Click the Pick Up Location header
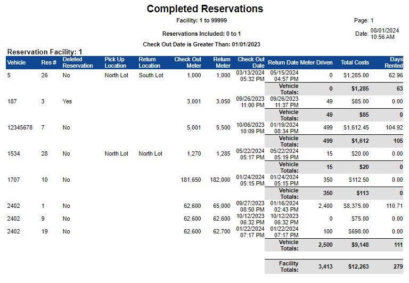The width and height of the screenshot is (409, 283). [x=116, y=62]
